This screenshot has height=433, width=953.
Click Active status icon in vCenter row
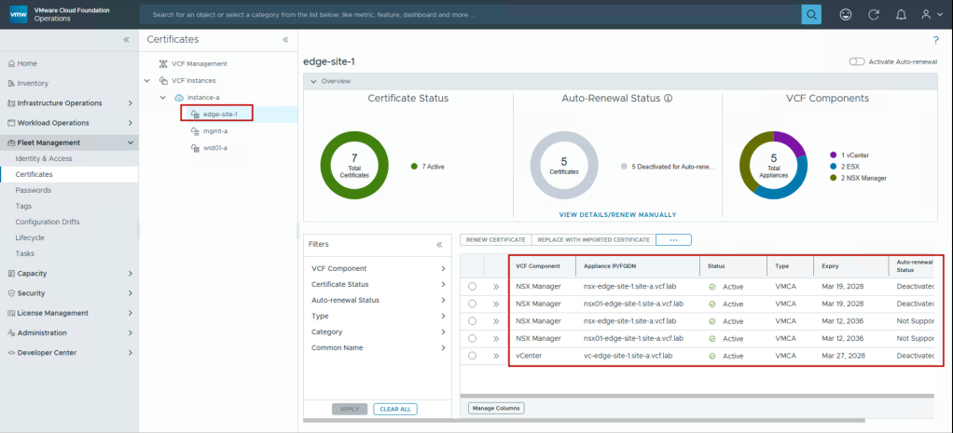click(x=711, y=356)
